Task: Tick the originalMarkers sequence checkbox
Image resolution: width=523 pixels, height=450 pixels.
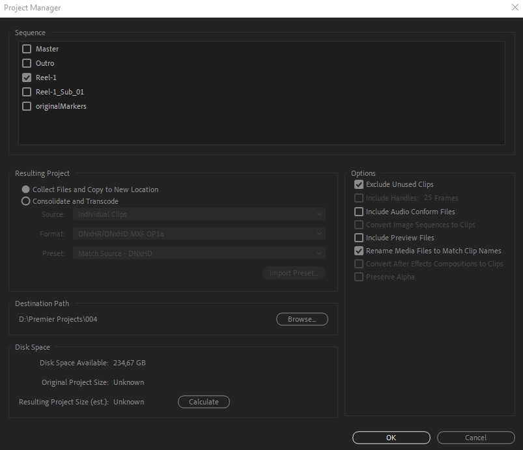Action: pos(27,106)
